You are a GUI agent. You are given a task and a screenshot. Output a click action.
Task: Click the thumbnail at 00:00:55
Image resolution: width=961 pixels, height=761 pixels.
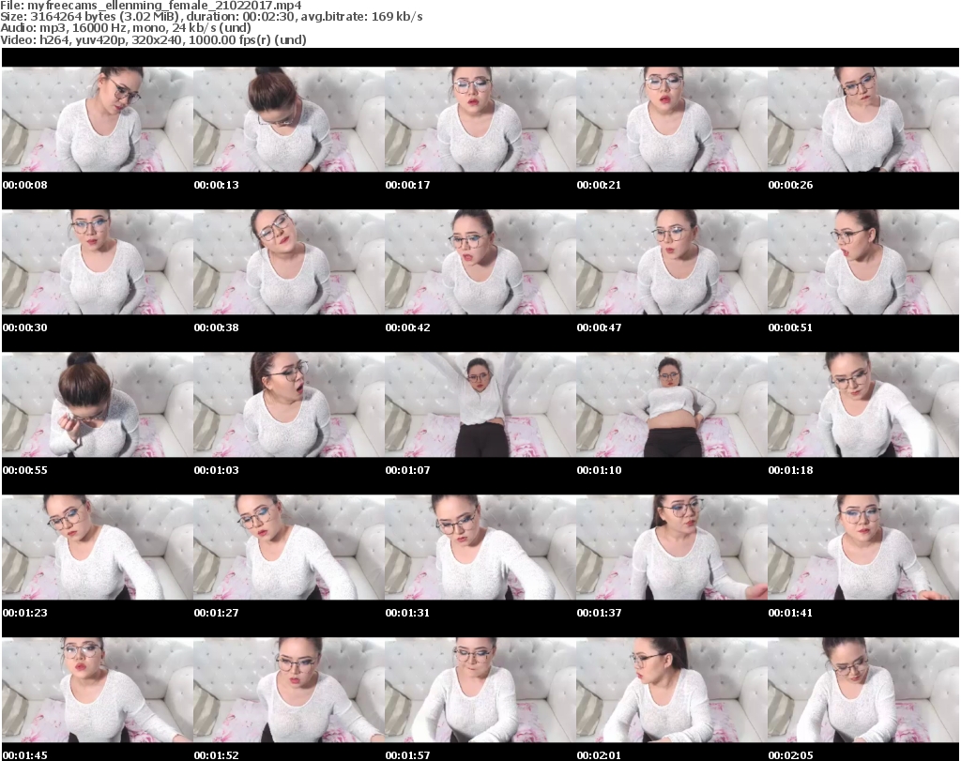[x=98, y=405]
